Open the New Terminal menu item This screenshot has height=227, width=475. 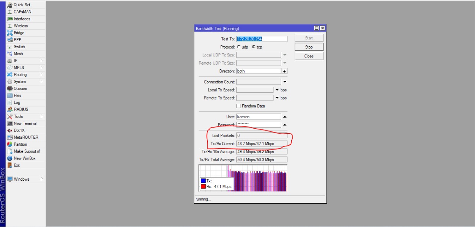26,124
